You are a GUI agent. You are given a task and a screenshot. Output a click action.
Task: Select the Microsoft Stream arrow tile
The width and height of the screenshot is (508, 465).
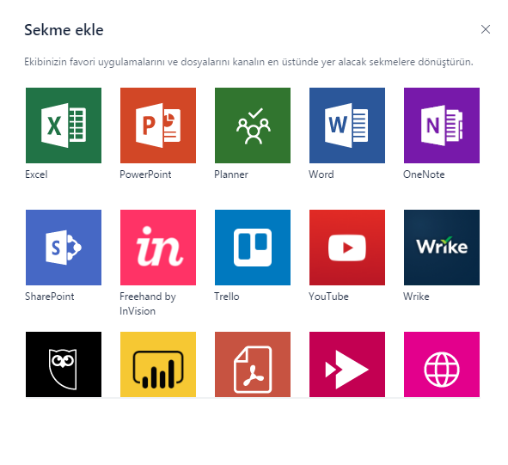pyautogui.click(x=347, y=364)
